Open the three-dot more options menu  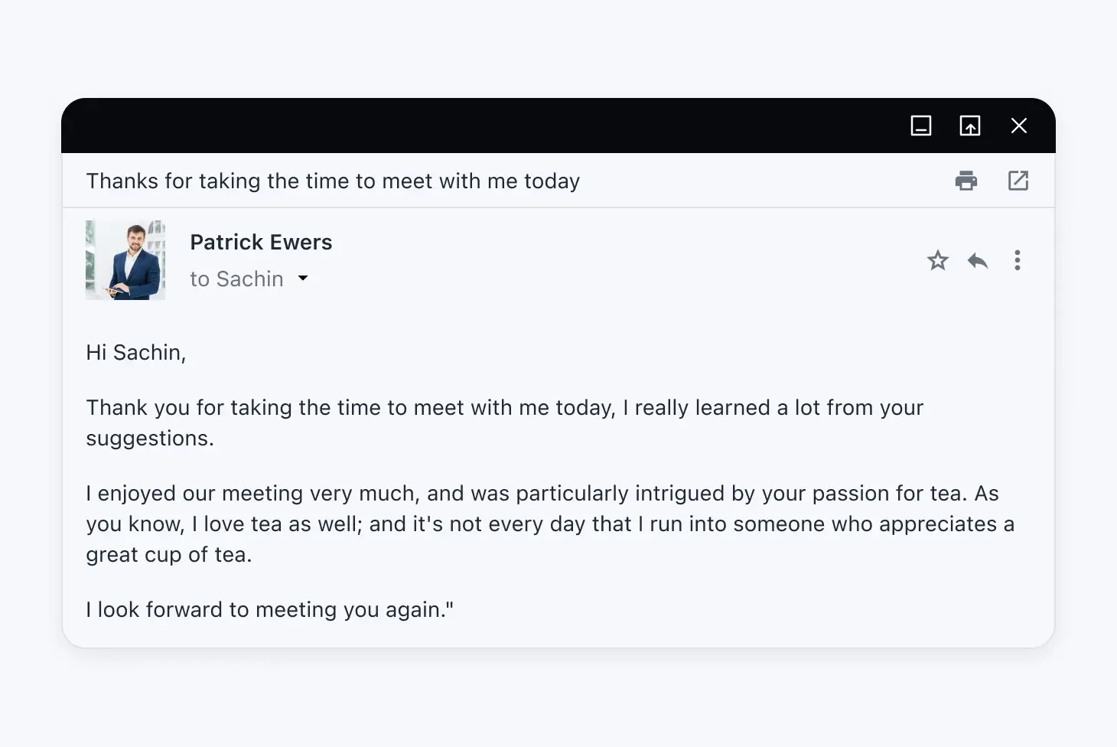[1018, 260]
